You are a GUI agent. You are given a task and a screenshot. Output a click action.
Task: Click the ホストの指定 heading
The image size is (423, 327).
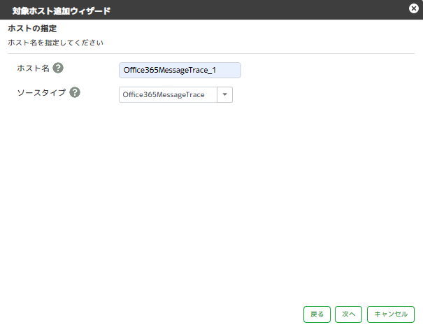point(32,29)
